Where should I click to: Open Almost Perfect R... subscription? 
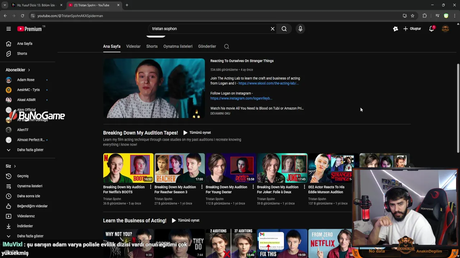point(31,140)
